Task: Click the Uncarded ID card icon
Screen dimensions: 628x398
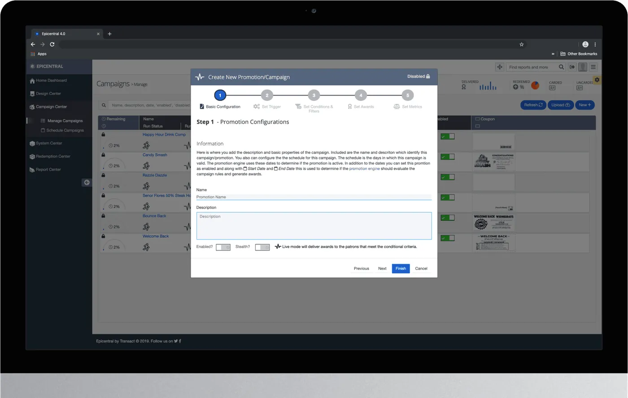Action: click(x=580, y=88)
